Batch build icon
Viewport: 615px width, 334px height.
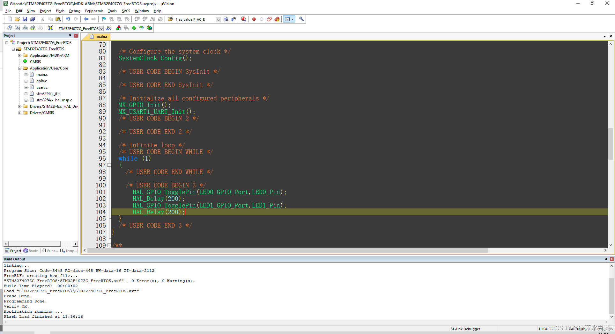33,28
